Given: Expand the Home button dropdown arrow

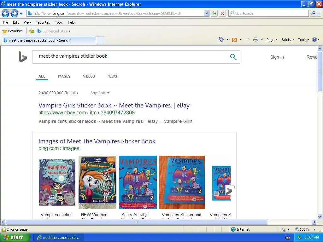Looking at the screenshot, I should pos(227,40).
